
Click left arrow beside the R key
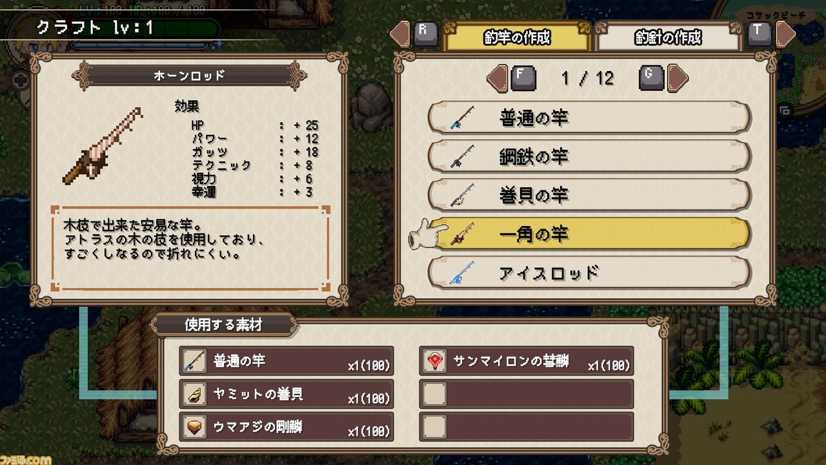tap(400, 34)
